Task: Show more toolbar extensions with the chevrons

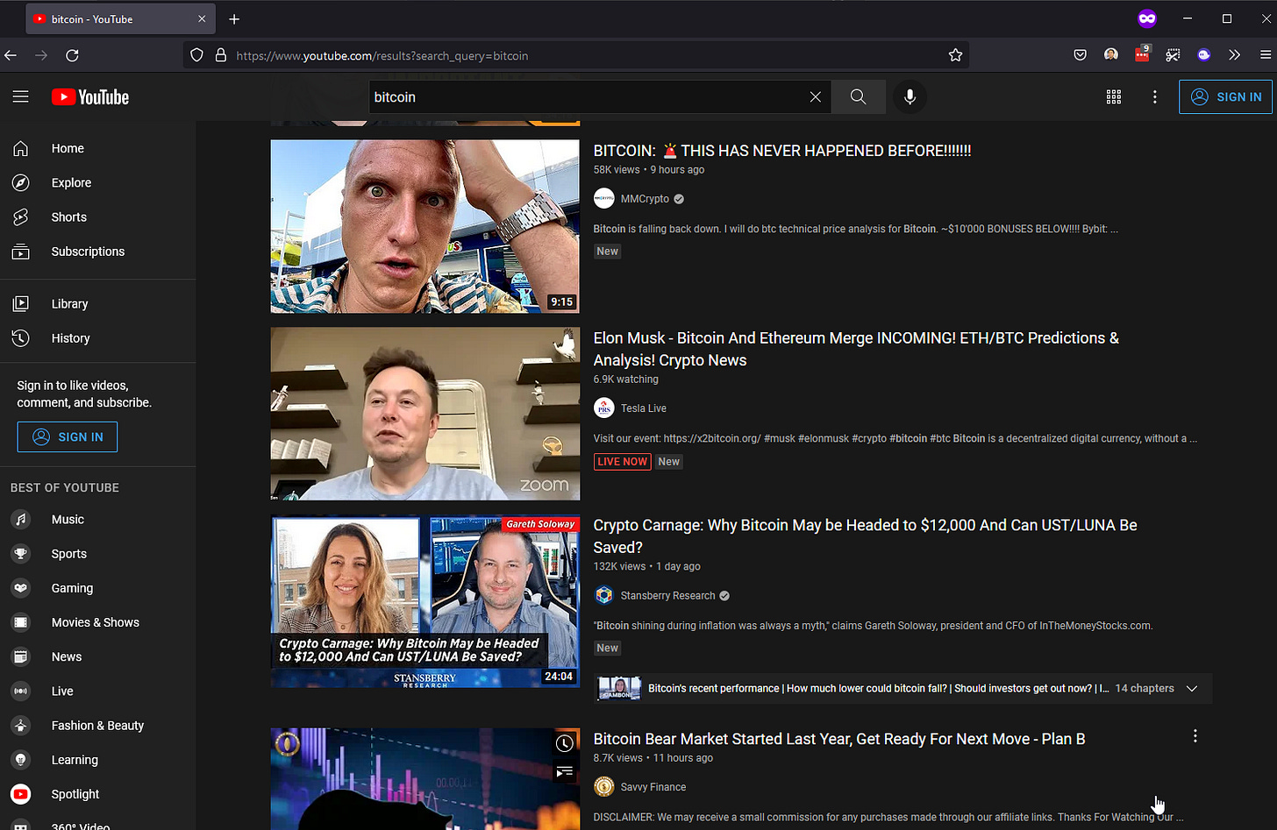Action: 1234,55
